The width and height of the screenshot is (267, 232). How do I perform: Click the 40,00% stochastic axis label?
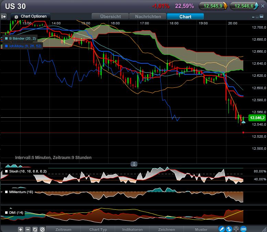(260, 179)
